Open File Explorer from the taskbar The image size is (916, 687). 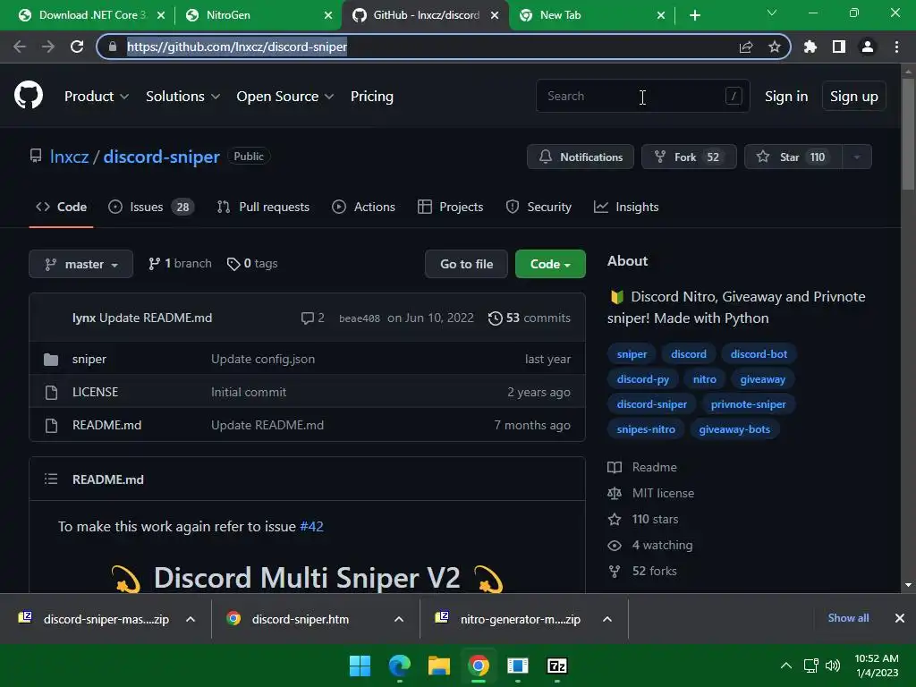click(438, 666)
